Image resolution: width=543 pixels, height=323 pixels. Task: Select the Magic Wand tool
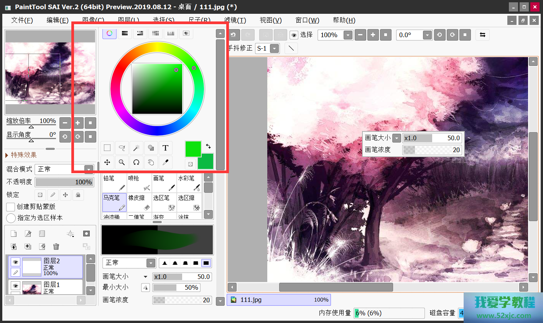click(136, 148)
